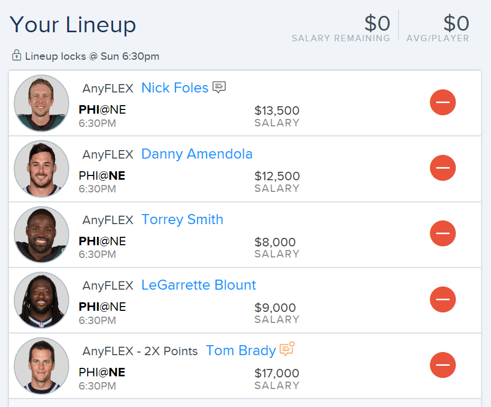Open Nick Foles player profile link
The width and height of the screenshot is (491, 407).
(175, 88)
